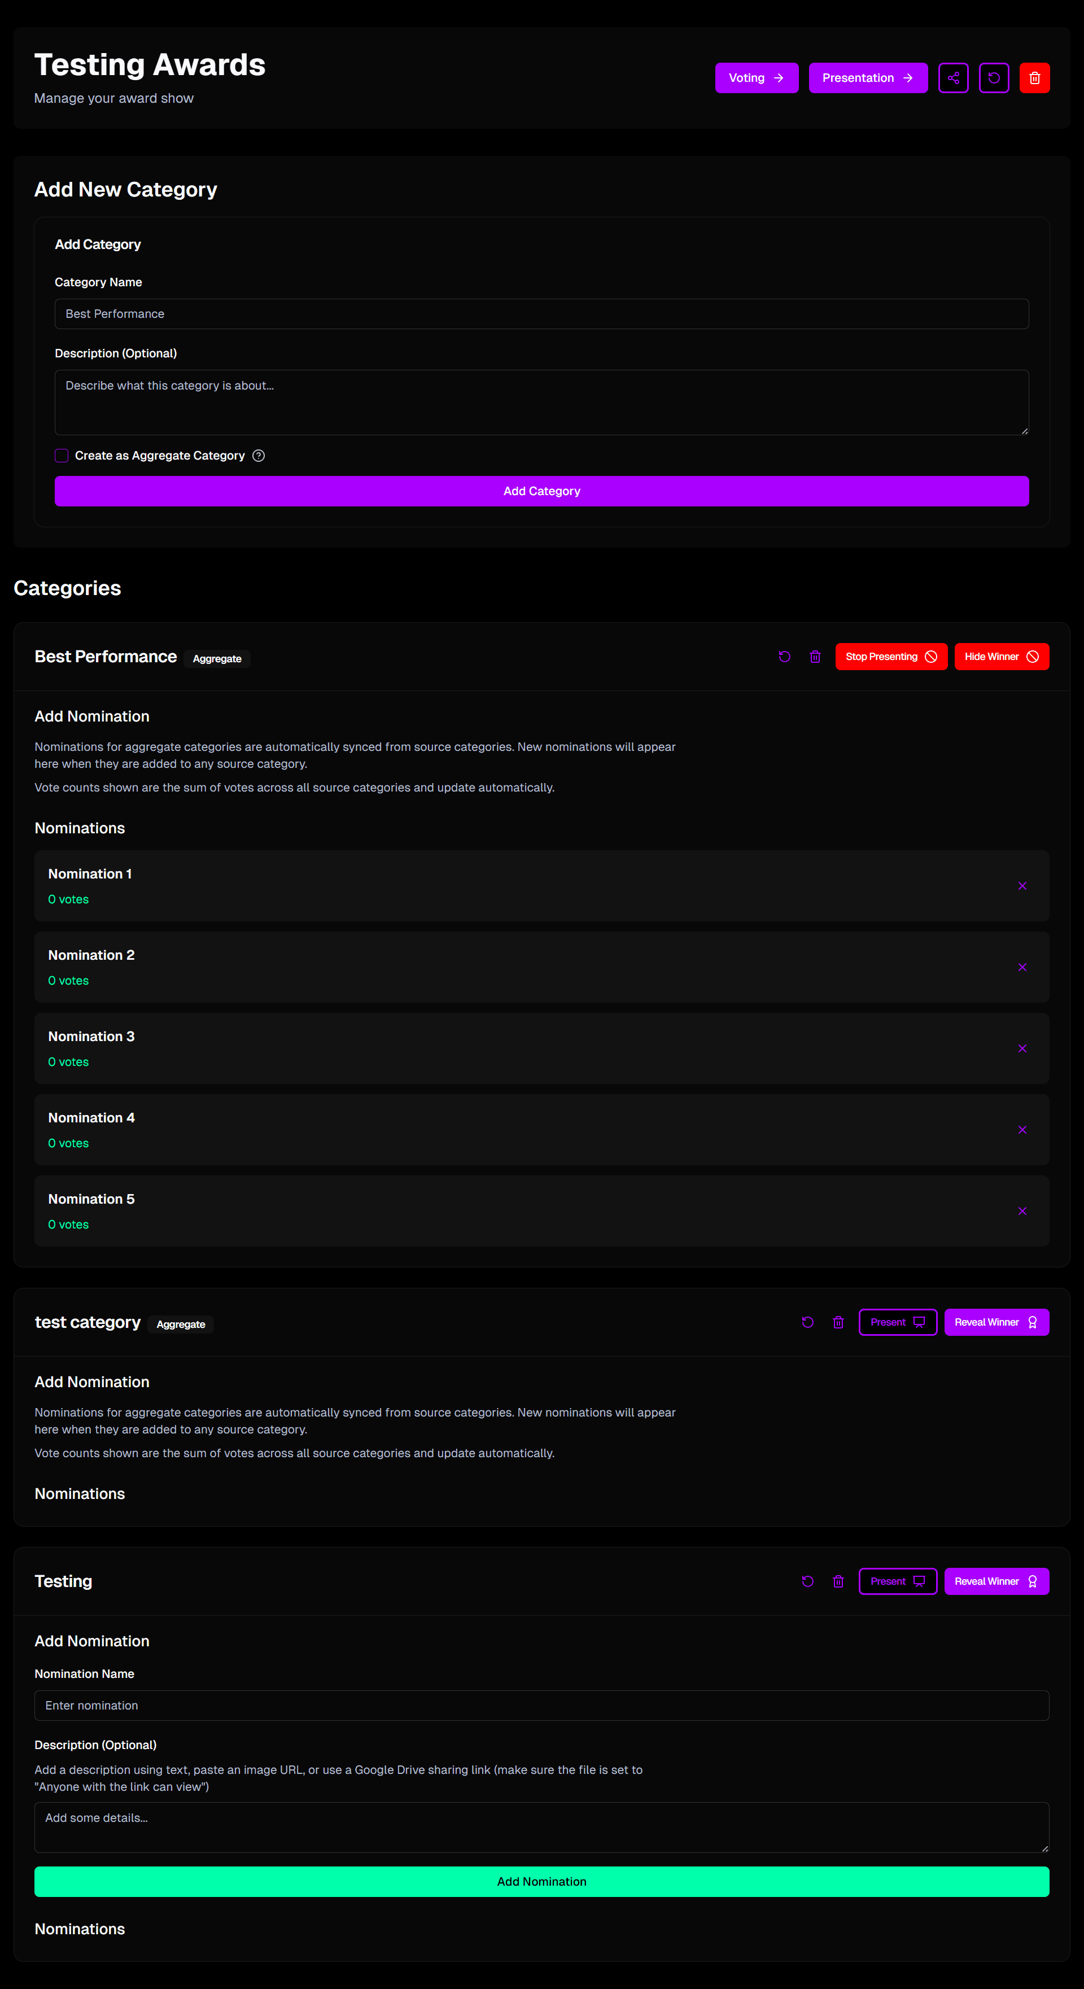The width and height of the screenshot is (1084, 1989).
Task: Remove Nomination 2 with its X icon
Action: (1022, 967)
